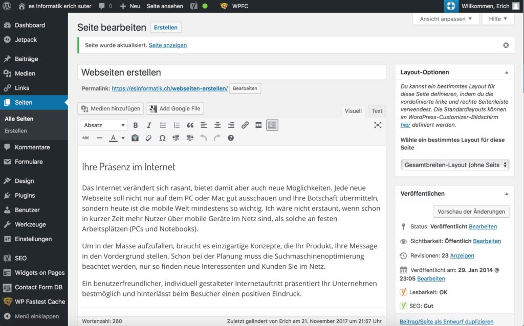Collapse the Veröffentlichen panel
Image resolution: width=524 pixels, height=326 pixels.
tap(506, 193)
